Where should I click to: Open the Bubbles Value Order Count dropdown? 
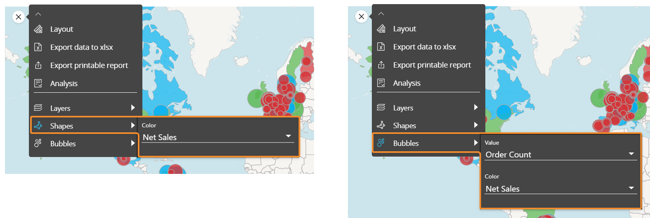(x=560, y=155)
